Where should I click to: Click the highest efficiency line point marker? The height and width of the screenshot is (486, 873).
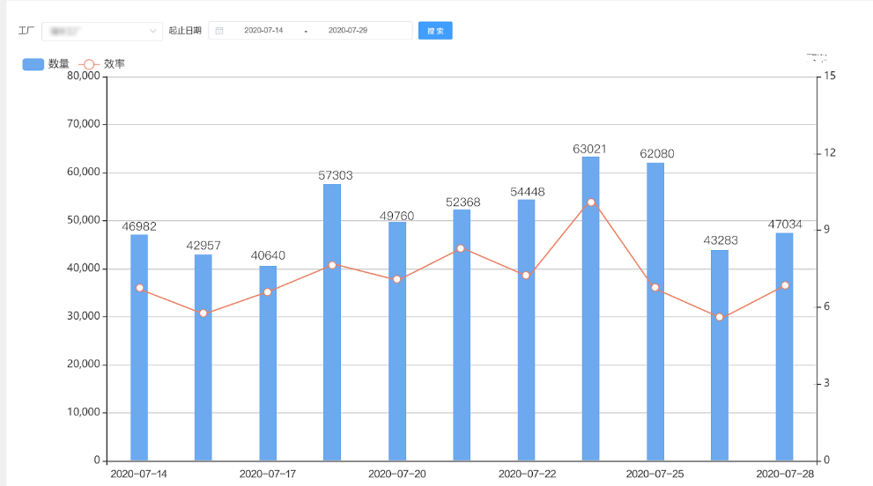(590, 202)
